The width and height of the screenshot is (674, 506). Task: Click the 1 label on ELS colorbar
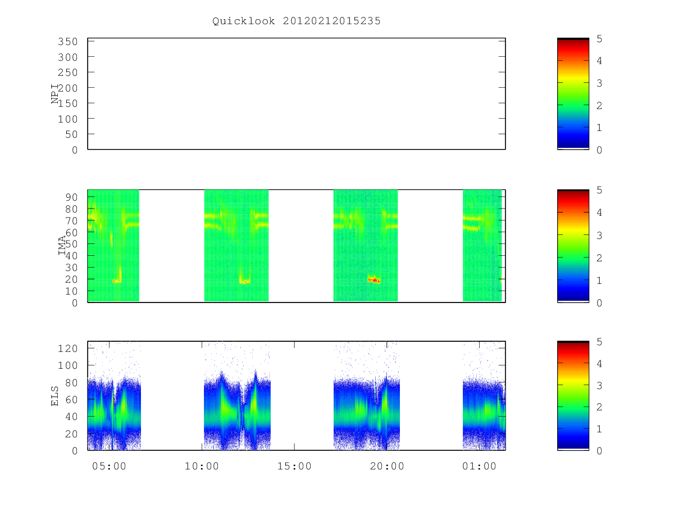599,429
